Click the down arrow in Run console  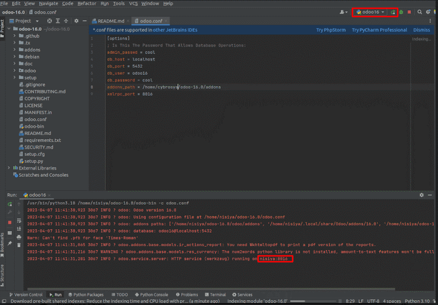pyautogui.click(x=19, y=212)
